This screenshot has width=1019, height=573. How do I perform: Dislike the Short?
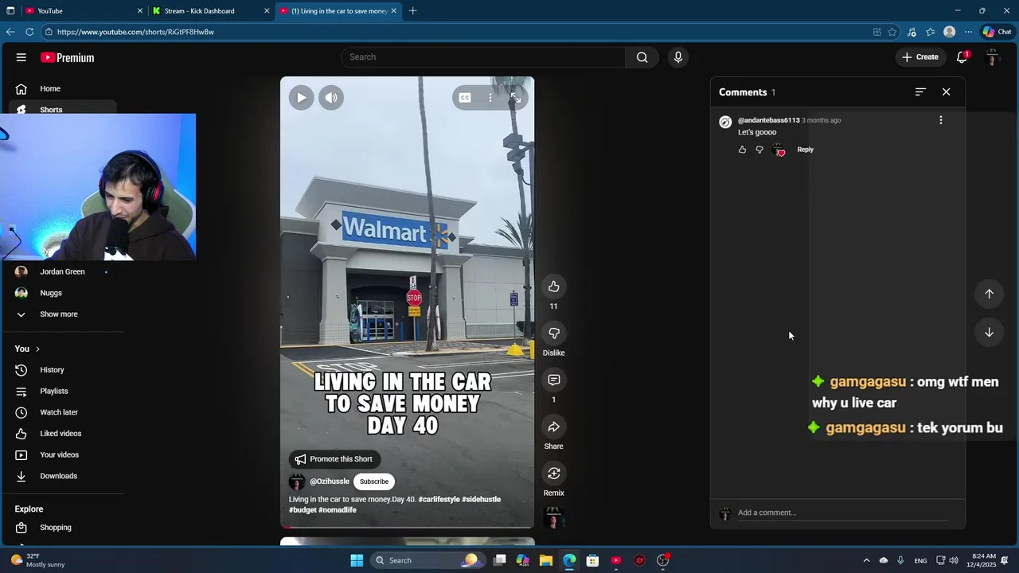pyautogui.click(x=554, y=333)
